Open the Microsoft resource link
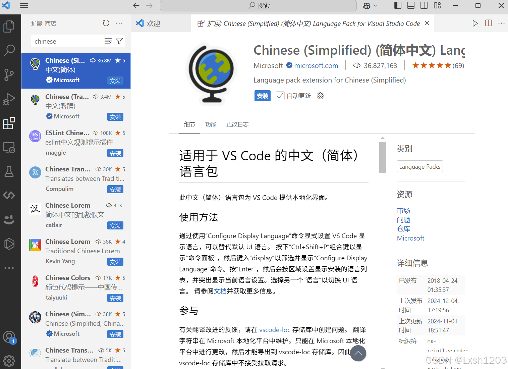The image size is (508, 369). click(410, 238)
